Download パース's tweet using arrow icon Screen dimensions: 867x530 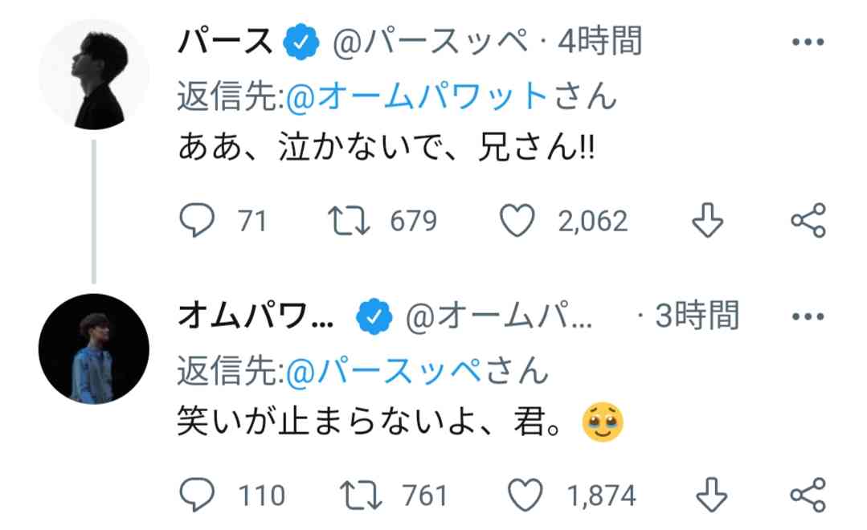click(707, 221)
